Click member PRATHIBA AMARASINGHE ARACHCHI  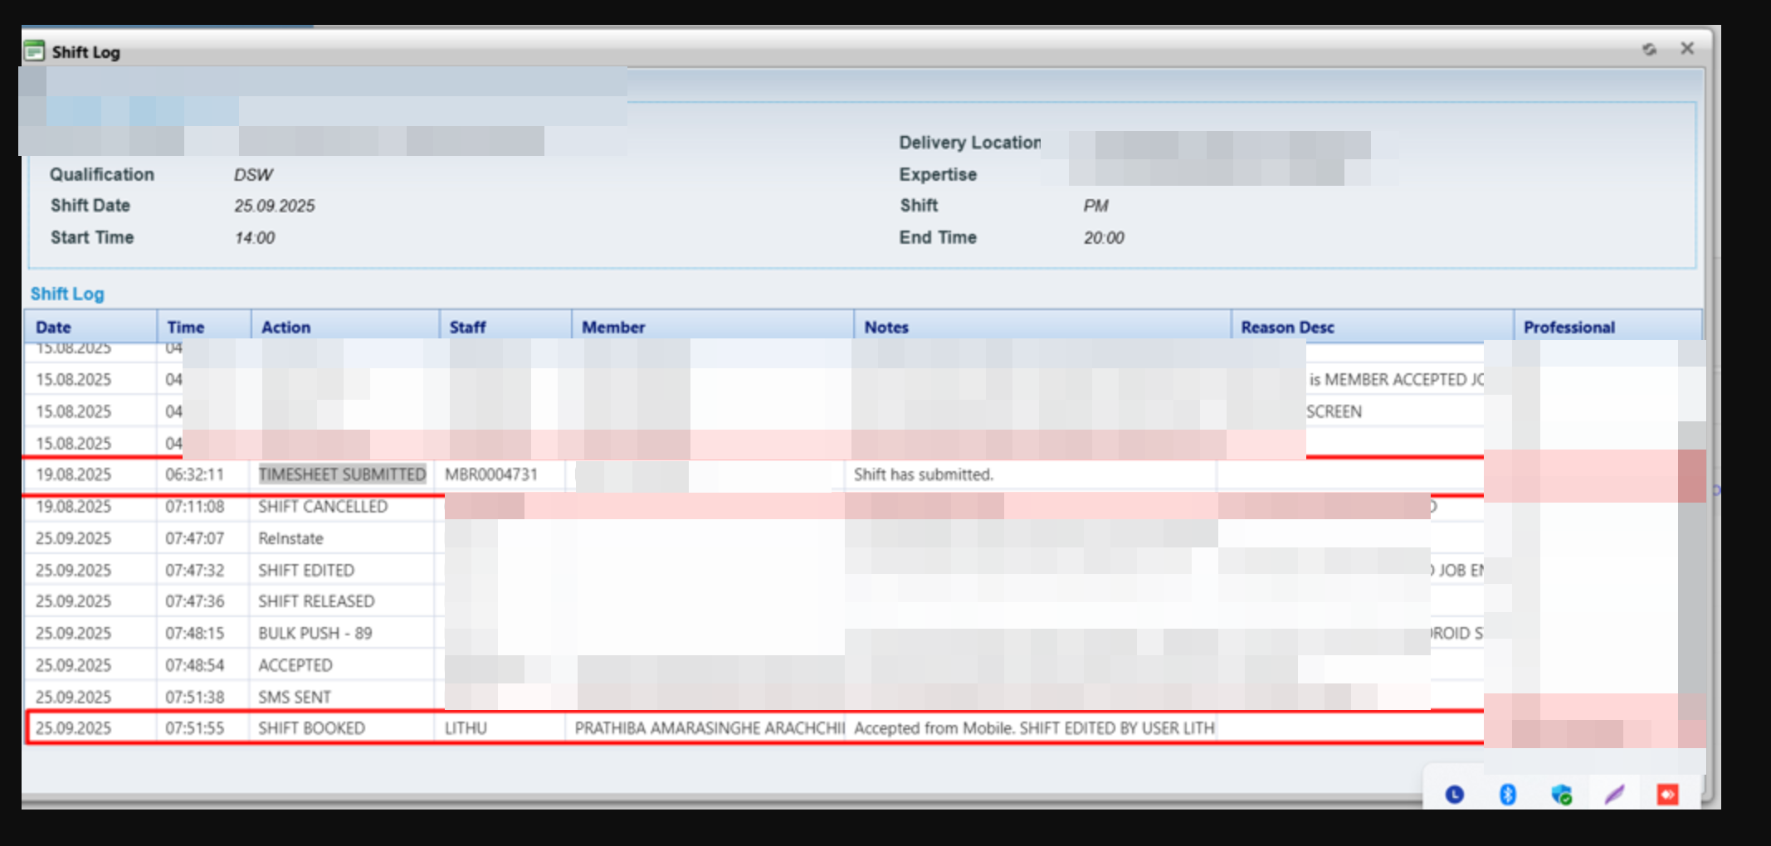tap(710, 727)
